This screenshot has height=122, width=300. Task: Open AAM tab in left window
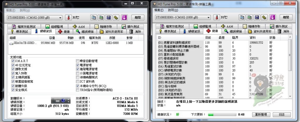coord(79,27)
